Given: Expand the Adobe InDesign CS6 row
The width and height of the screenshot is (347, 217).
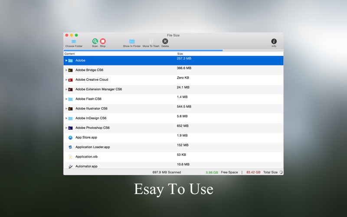Looking at the screenshot, I should click(66, 118).
